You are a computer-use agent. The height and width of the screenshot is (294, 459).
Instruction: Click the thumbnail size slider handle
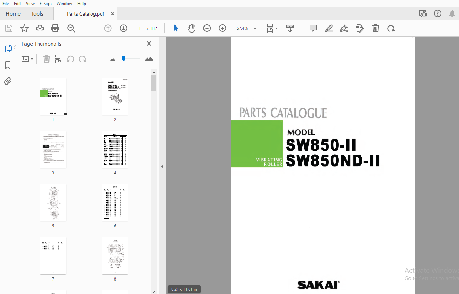click(x=124, y=58)
